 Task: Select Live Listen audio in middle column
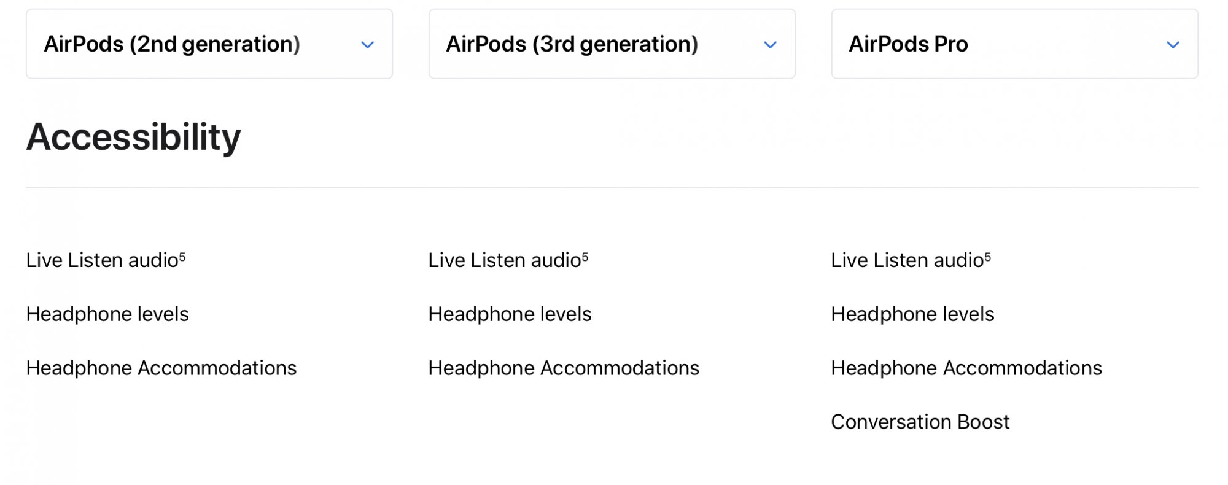coord(505,260)
